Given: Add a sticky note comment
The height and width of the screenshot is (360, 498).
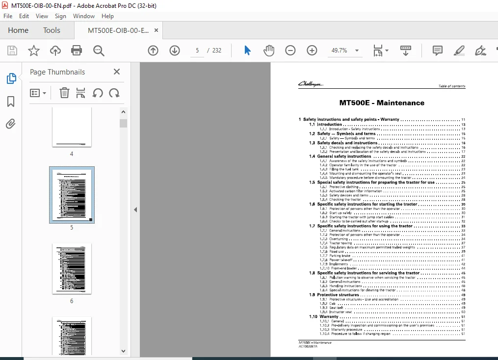Looking at the screenshot, I should coord(437,51).
